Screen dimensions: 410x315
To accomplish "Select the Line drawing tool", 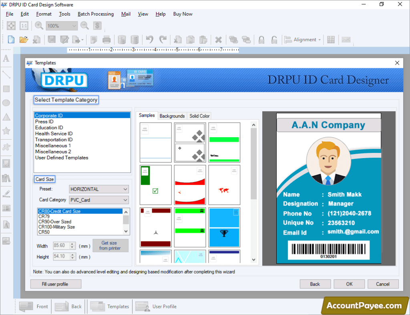I will 6,74.
